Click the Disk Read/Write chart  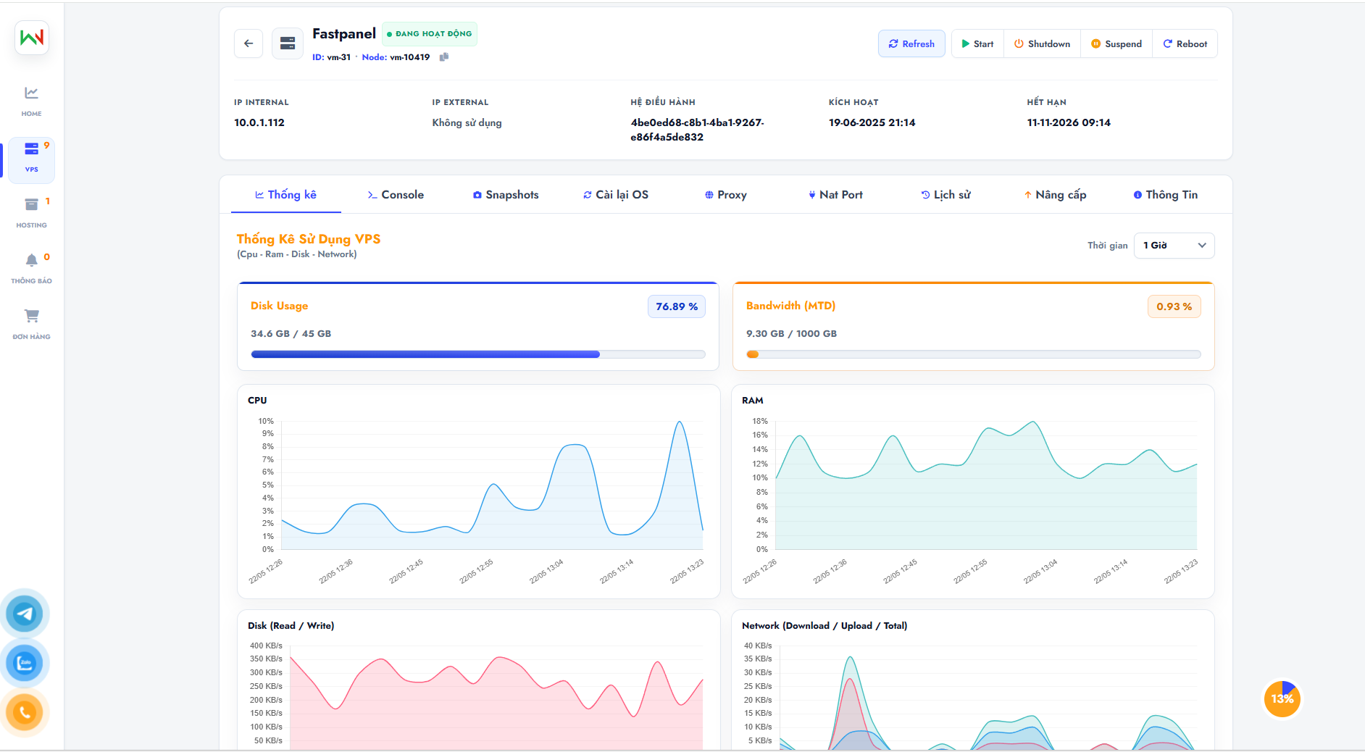point(478,680)
